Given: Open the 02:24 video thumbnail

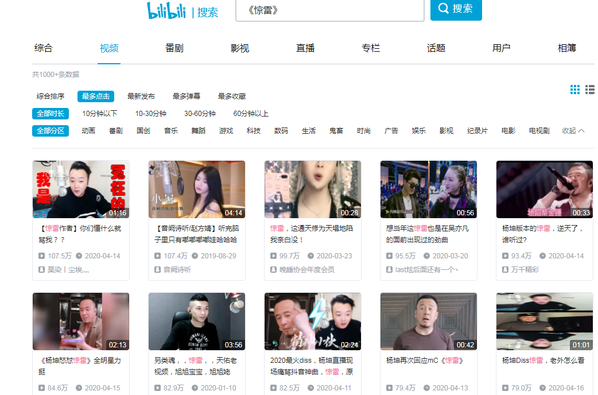Looking at the screenshot, I should click(313, 322).
